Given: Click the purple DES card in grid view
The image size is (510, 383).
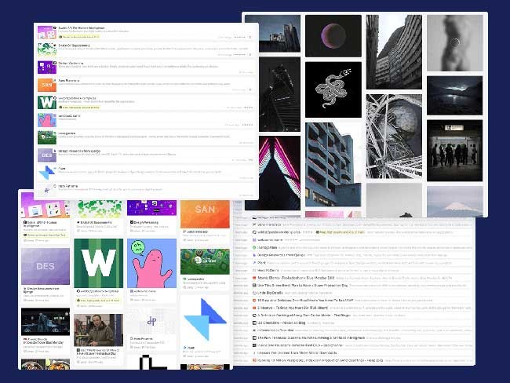Looking at the screenshot, I should point(45,266).
